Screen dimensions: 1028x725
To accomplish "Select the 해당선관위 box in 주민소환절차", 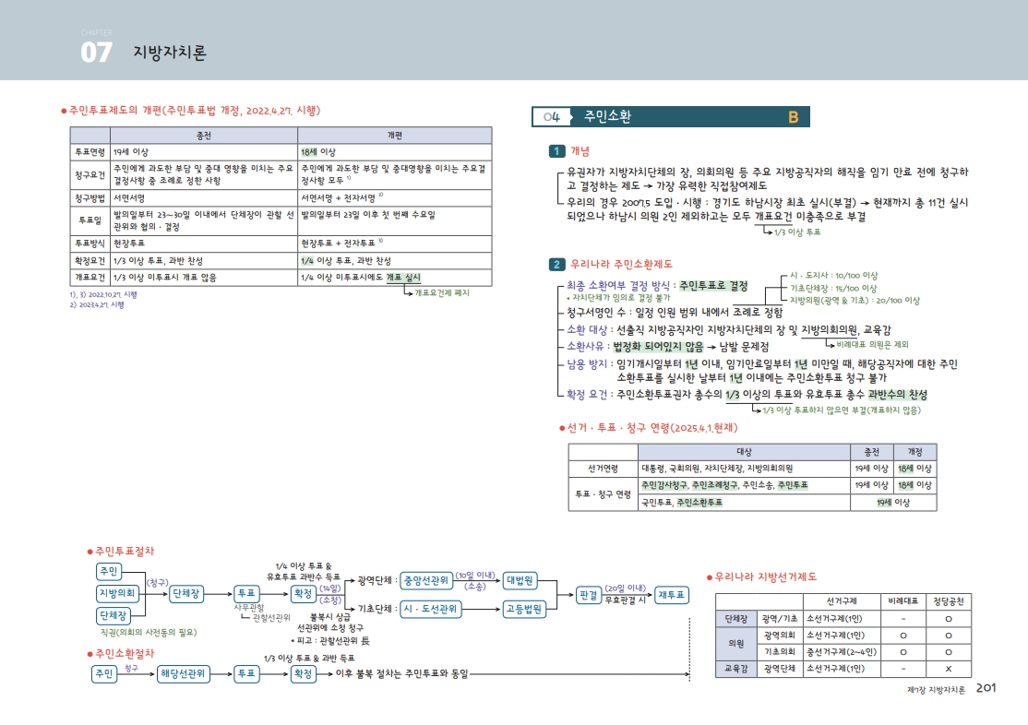I will pyautogui.click(x=183, y=673).
